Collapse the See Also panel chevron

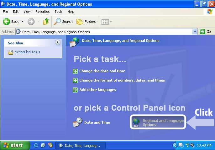pos(57,42)
